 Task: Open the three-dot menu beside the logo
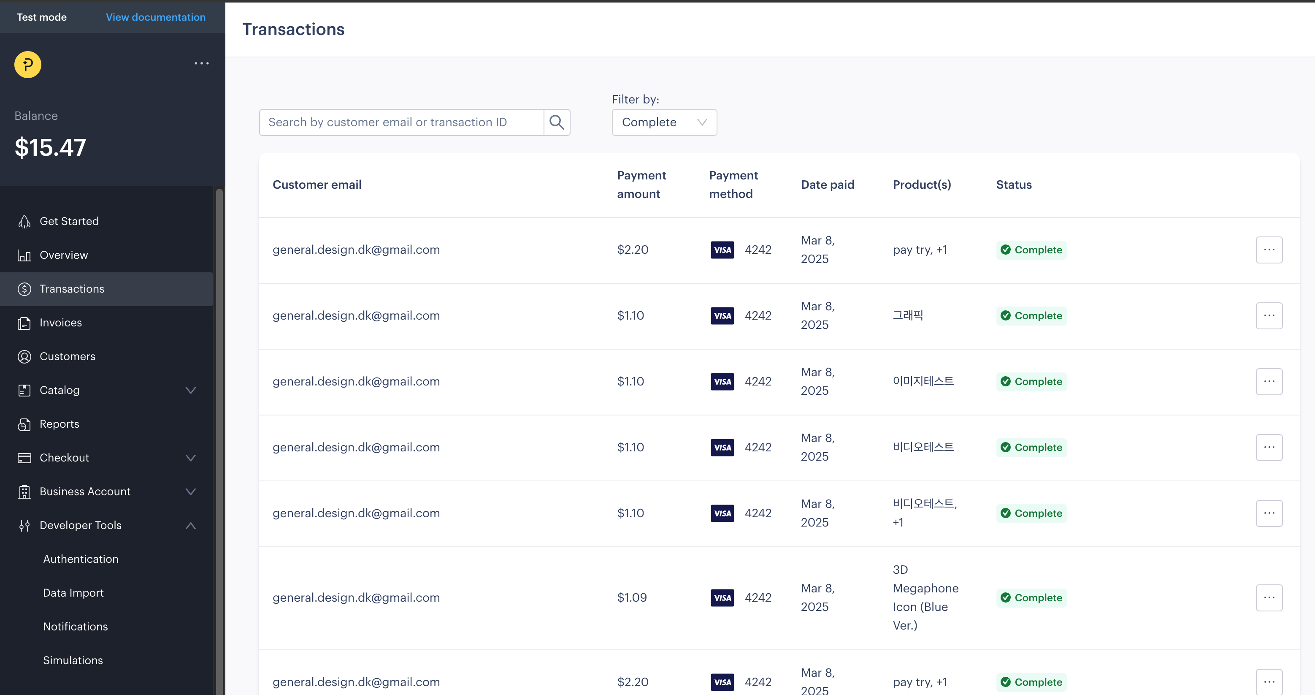point(202,63)
